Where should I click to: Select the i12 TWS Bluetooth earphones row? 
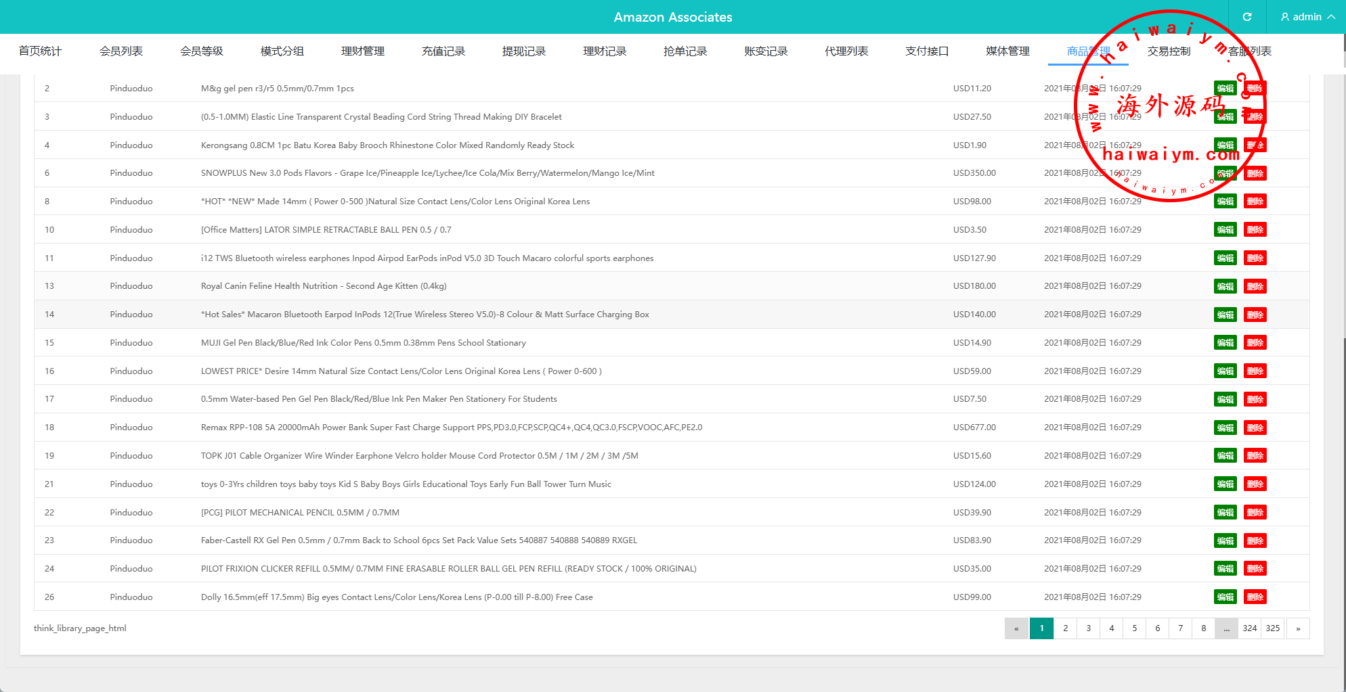[x=427, y=258]
